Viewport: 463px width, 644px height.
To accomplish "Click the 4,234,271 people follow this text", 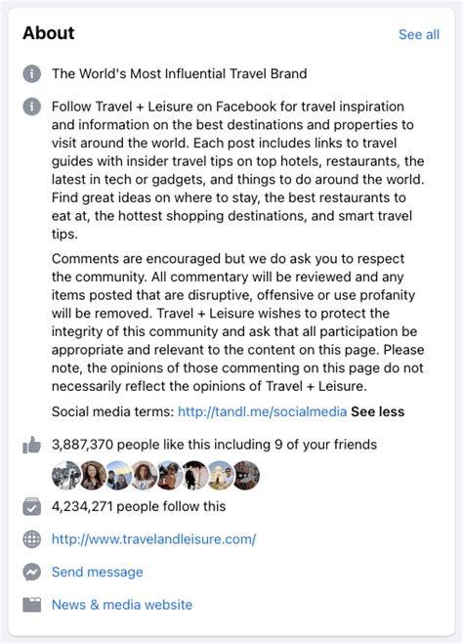I will (139, 506).
